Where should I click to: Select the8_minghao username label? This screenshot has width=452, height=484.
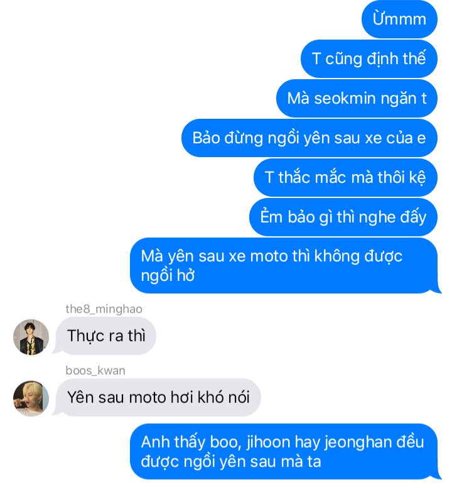point(104,309)
